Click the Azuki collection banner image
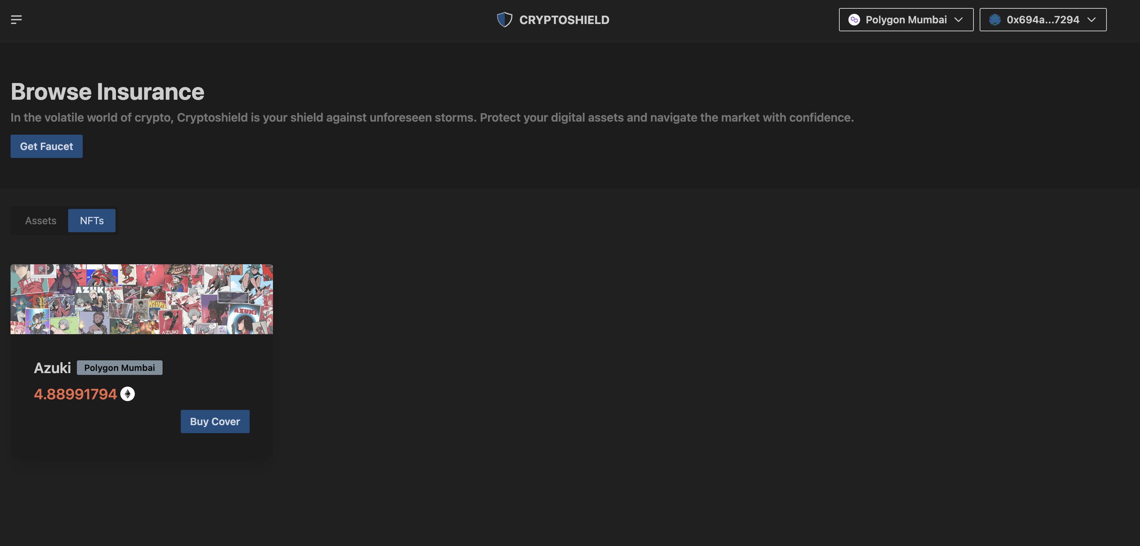The image size is (1140, 546). tap(142, 299)
